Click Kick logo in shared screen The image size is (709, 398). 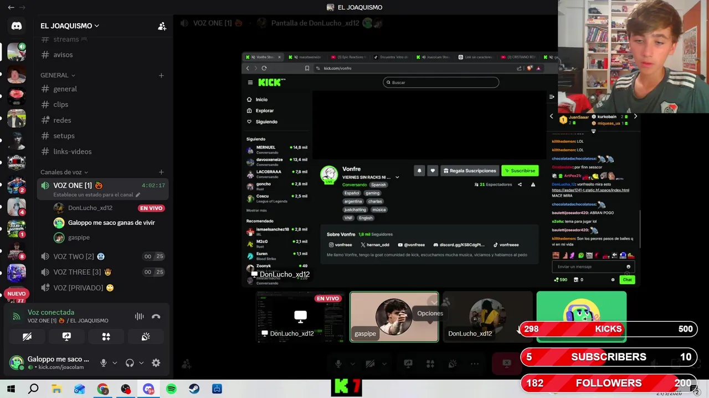(x=271, y=82)
